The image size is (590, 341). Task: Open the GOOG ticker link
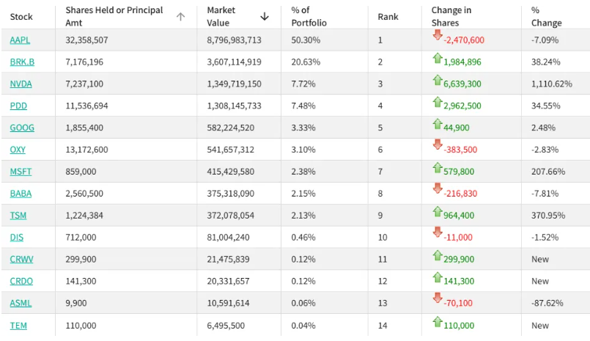click(22, 128)
